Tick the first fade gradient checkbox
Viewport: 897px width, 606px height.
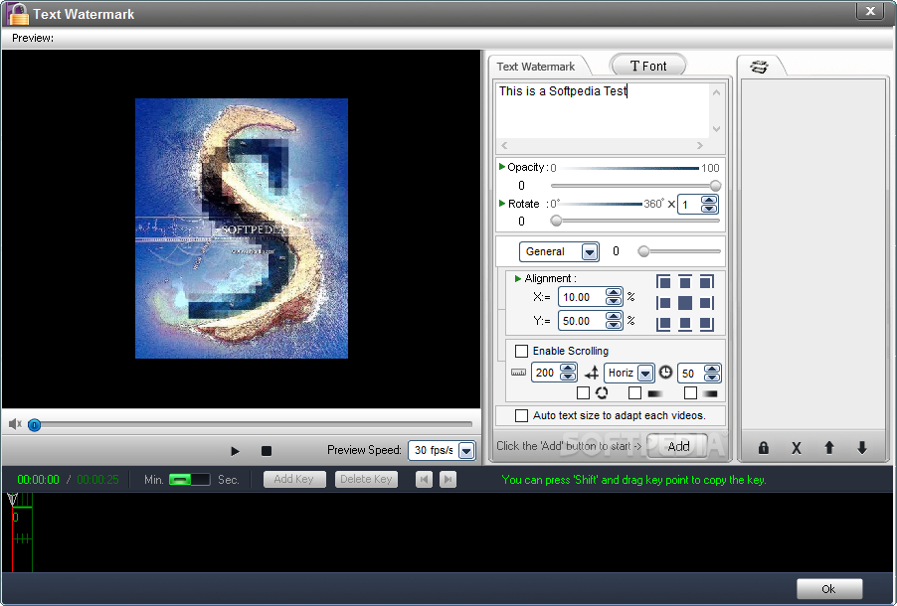point(634,392)
